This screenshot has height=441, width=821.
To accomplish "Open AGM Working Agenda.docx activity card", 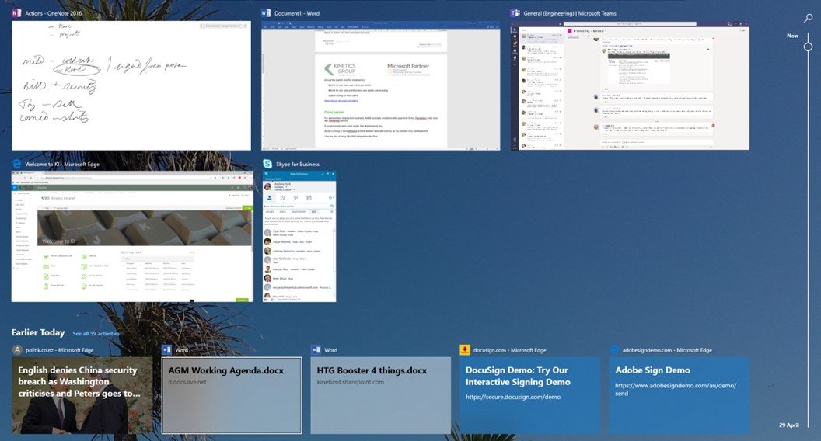I will click(232, 395).
